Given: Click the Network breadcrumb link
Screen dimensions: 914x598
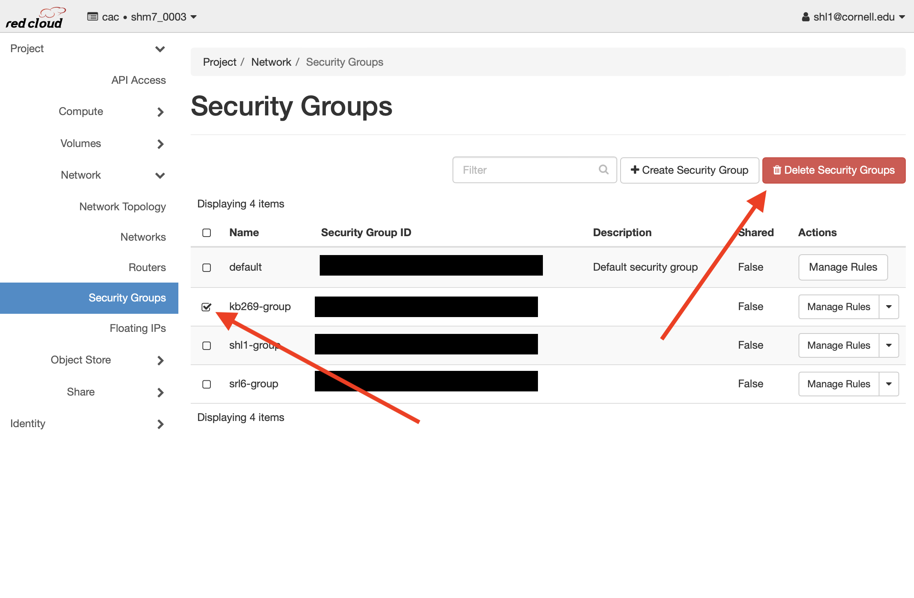Looking at the screenshot, I should 271,62.
